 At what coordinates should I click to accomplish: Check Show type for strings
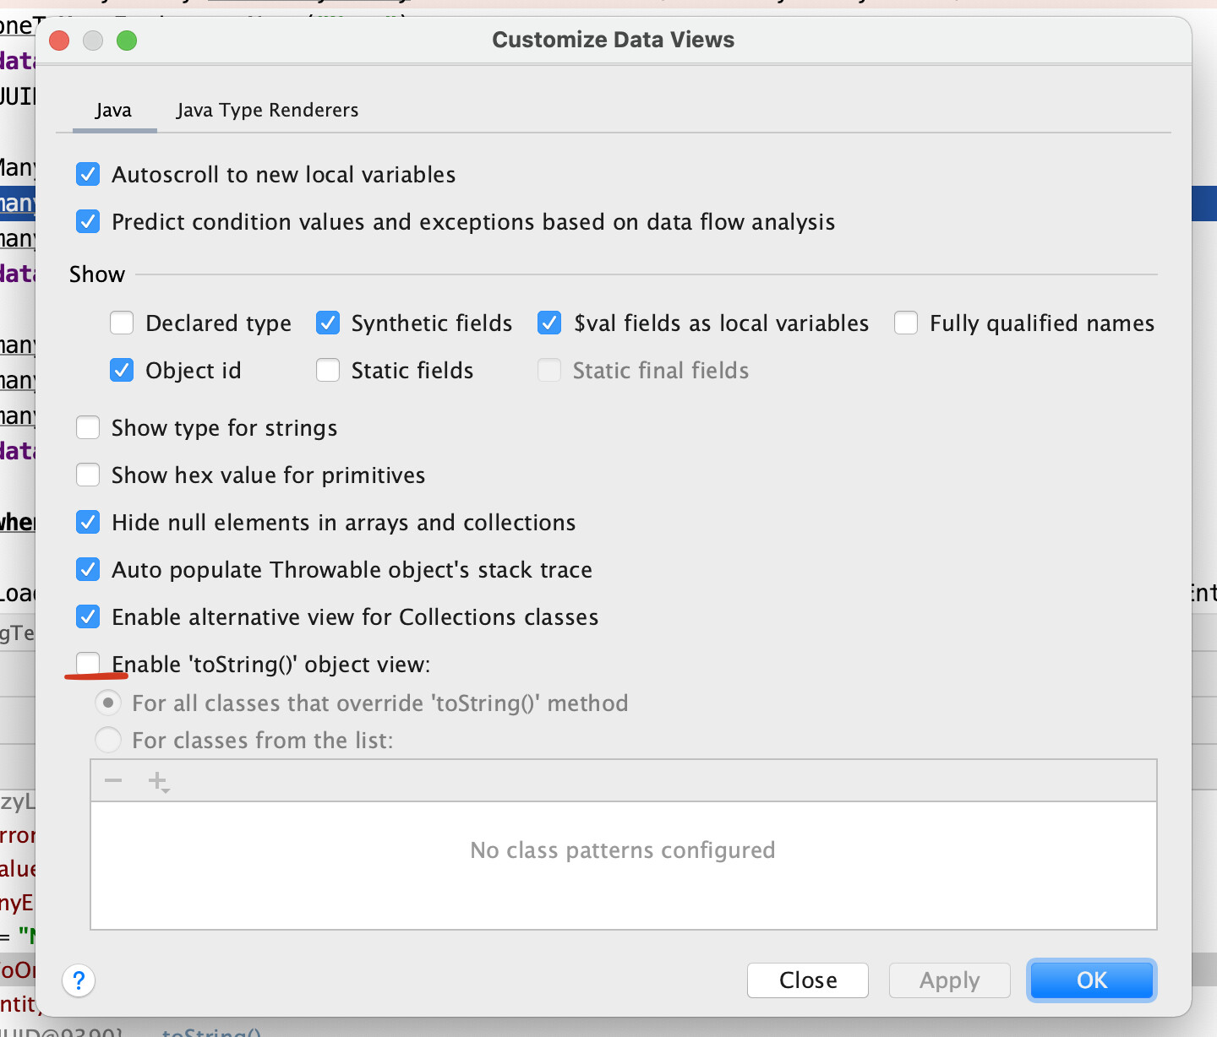coord(88,428)
